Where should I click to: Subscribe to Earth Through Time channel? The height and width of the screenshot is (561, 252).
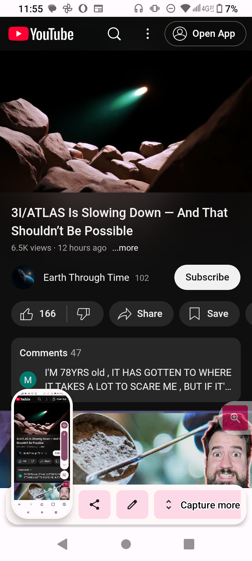pyautogui.click(x=207, y=277)
